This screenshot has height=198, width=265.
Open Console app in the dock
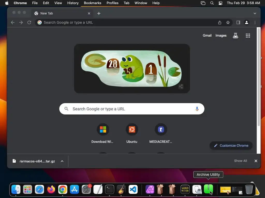[x=185, y=189]
